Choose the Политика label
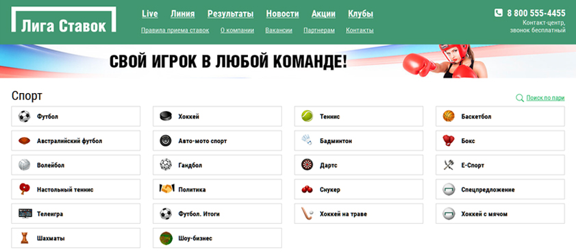Viewport: 576px width, 252px height. (x=192, y=190)
